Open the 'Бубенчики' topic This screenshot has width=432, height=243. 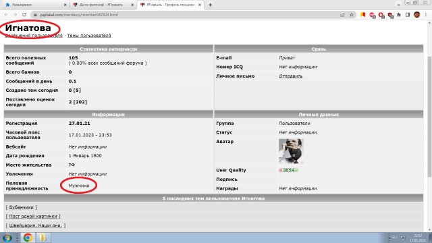click(x=21, y=207)
